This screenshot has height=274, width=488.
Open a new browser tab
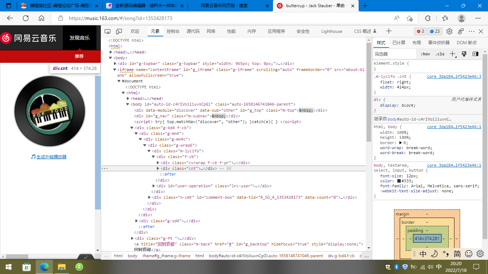[365, 6]
